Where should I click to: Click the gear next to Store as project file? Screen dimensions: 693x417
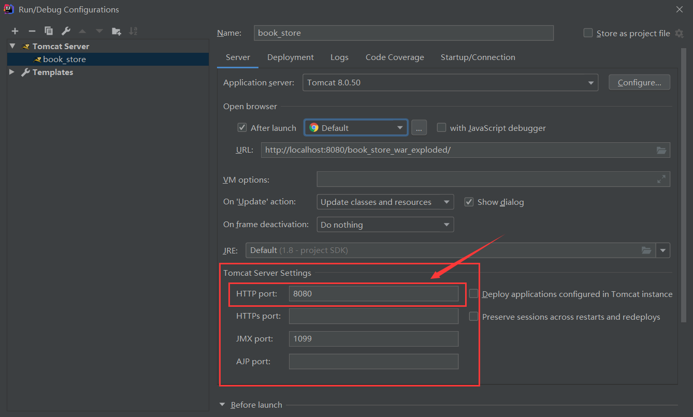pos(680,33)
